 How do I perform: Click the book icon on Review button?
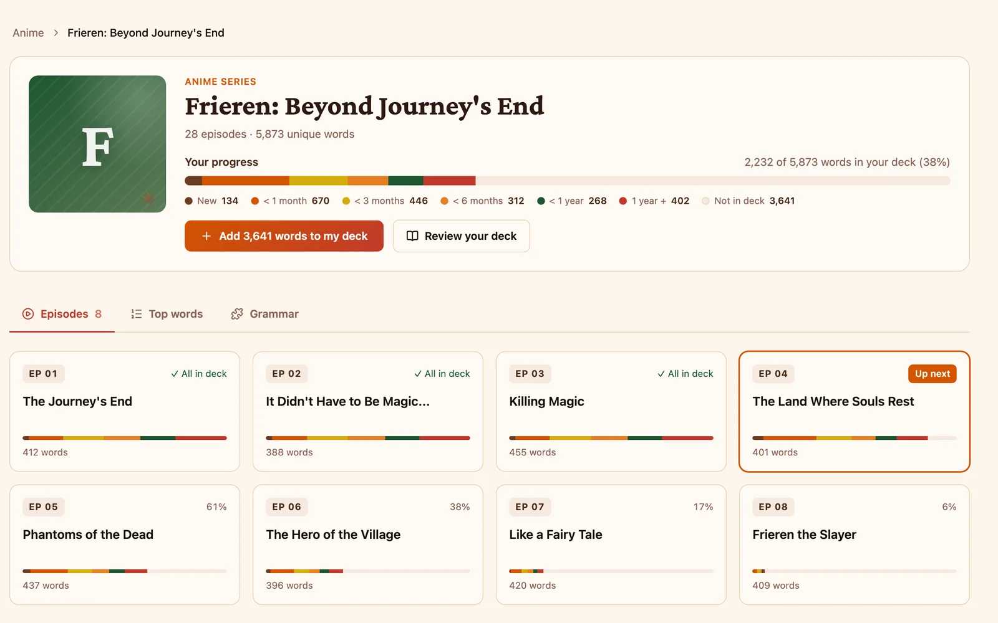click(412, 236)
